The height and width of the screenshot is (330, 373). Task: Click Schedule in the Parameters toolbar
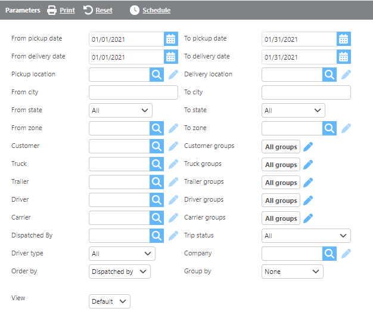coord(150,10)
